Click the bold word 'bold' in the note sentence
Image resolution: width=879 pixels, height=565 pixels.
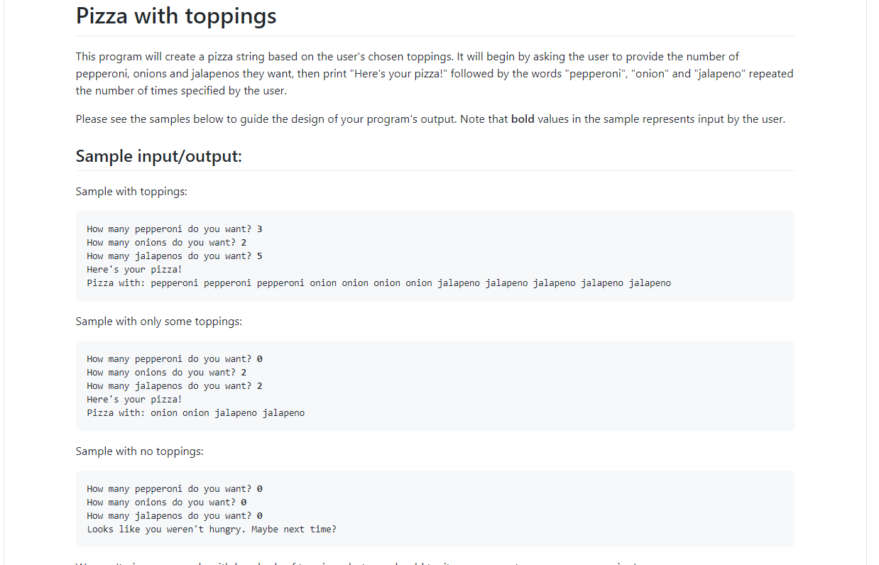(523, 119)
